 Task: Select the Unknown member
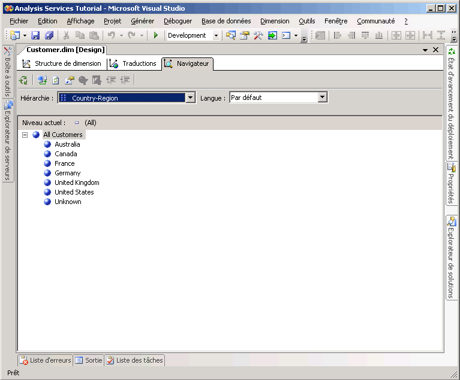(x=68, y=202)
